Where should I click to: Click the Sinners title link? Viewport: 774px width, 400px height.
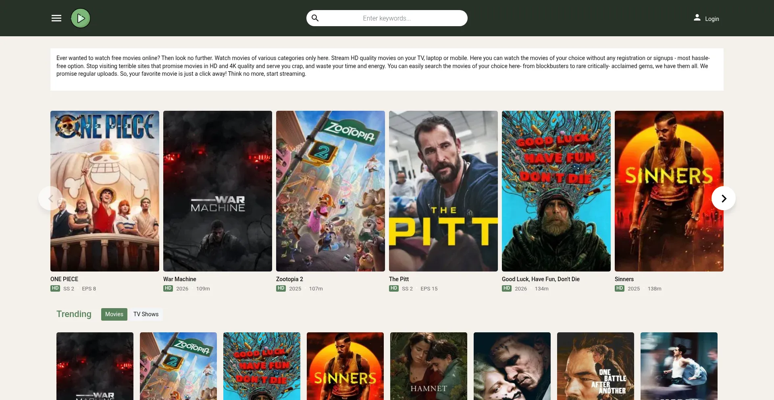coord(624,279)
